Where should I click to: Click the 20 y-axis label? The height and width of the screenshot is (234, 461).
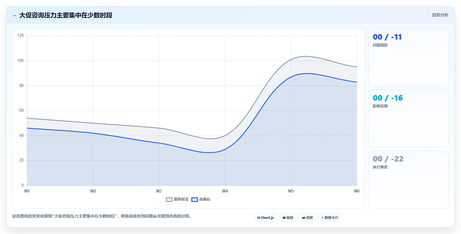point(21,160)
